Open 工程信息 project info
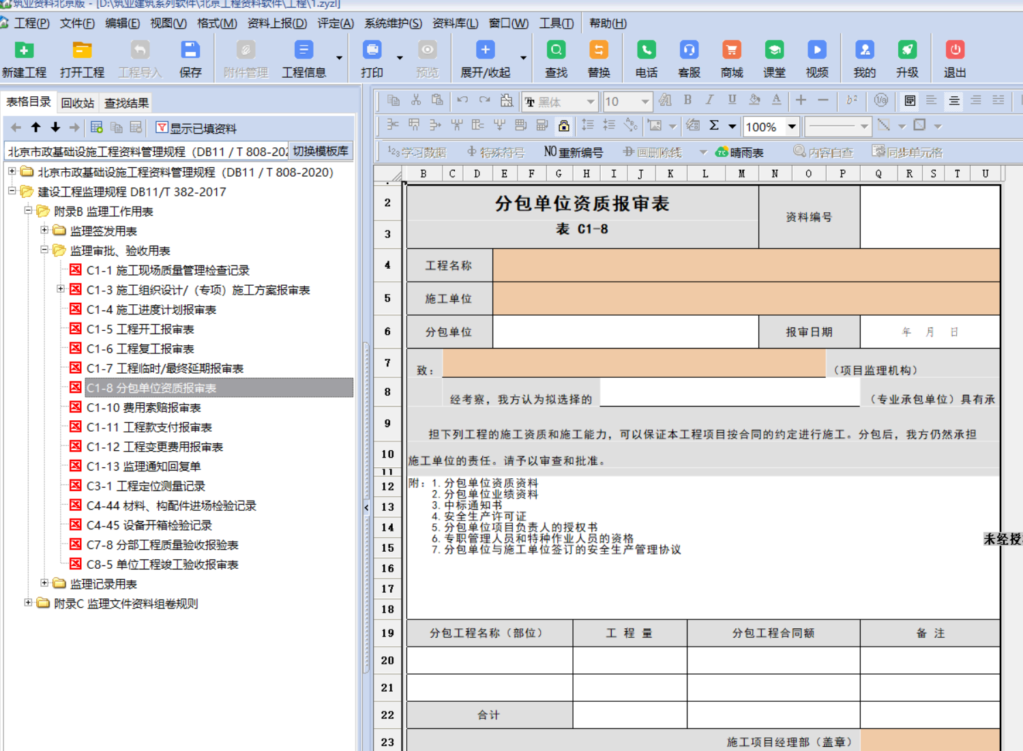Image resolution: width=1023 pixels, height=751 pixels. (x=303, y=59)
